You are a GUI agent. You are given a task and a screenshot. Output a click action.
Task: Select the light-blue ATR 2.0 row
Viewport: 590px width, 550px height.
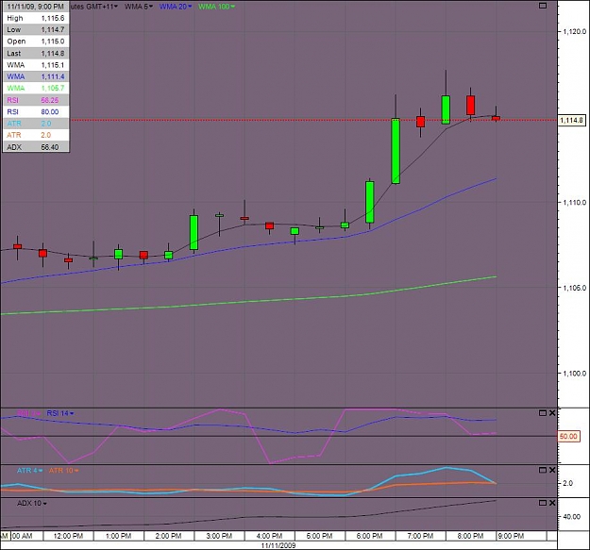pos(36,124)
